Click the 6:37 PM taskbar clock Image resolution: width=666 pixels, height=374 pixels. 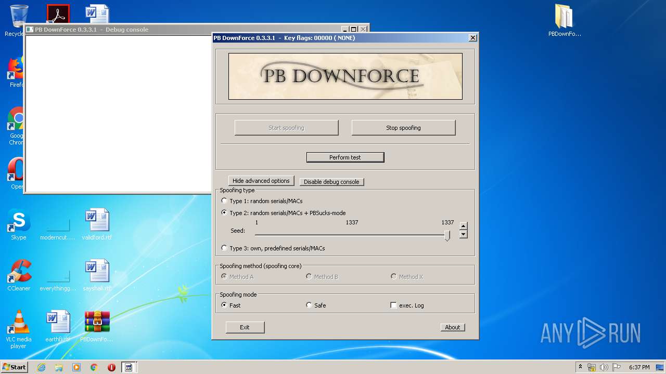(639, 367)
